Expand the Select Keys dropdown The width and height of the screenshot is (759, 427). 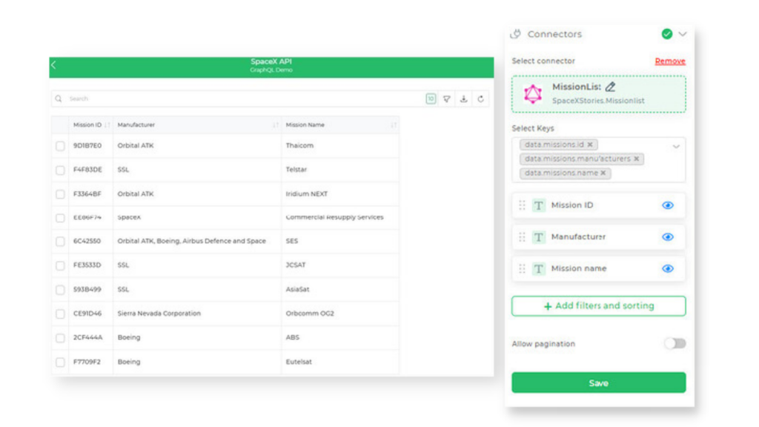[676, 147]
